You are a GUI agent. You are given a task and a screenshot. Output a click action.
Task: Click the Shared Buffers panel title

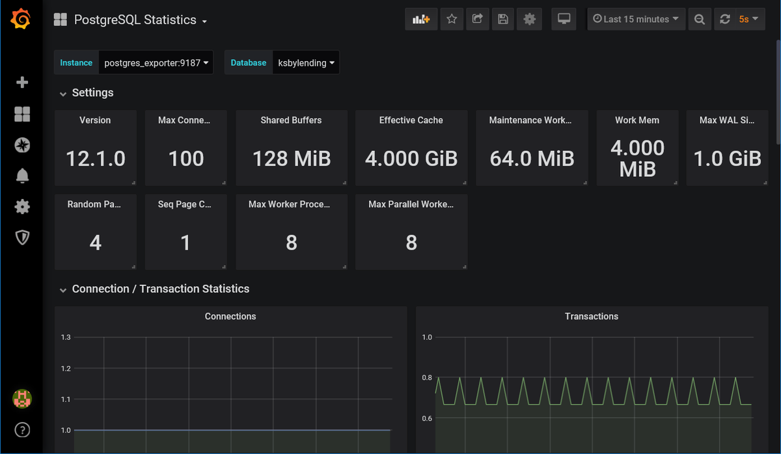click(291, 120)
